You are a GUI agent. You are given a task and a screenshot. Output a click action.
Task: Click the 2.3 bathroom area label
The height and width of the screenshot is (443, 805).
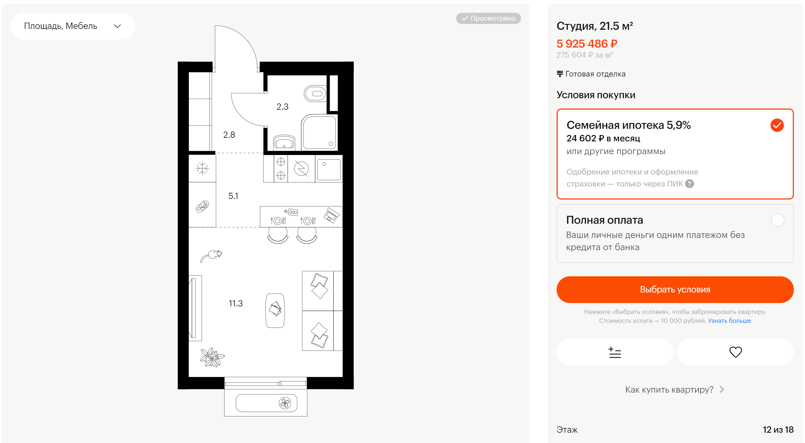click(283, 107)
